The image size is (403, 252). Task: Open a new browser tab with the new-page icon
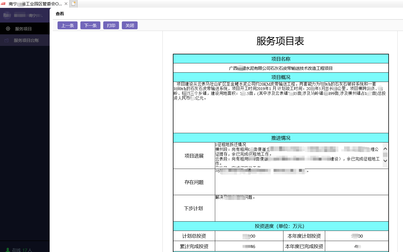click(x=73, y=4)
